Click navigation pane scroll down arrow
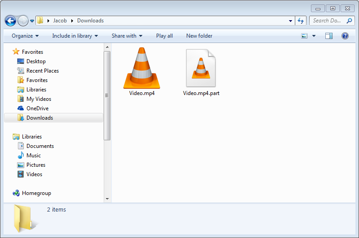Viewport: 359px width, 238px height. pos(107,199)
